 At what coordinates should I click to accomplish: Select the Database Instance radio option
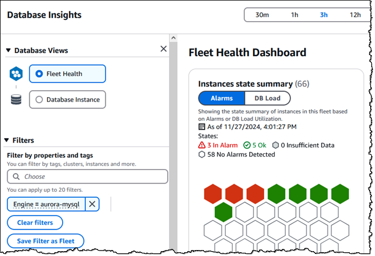68,99
